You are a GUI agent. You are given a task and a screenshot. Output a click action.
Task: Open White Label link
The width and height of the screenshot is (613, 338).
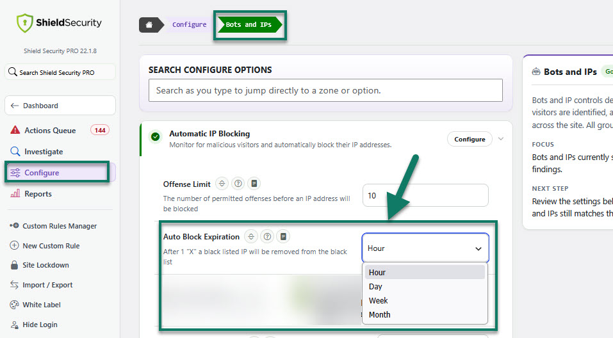[x=42, y=305]
